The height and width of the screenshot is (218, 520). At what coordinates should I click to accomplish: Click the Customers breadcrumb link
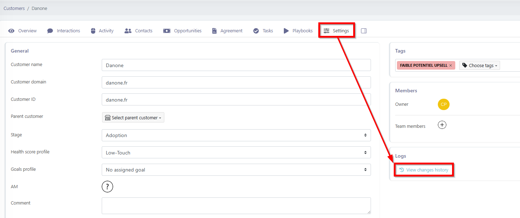[x=14, y=8]
